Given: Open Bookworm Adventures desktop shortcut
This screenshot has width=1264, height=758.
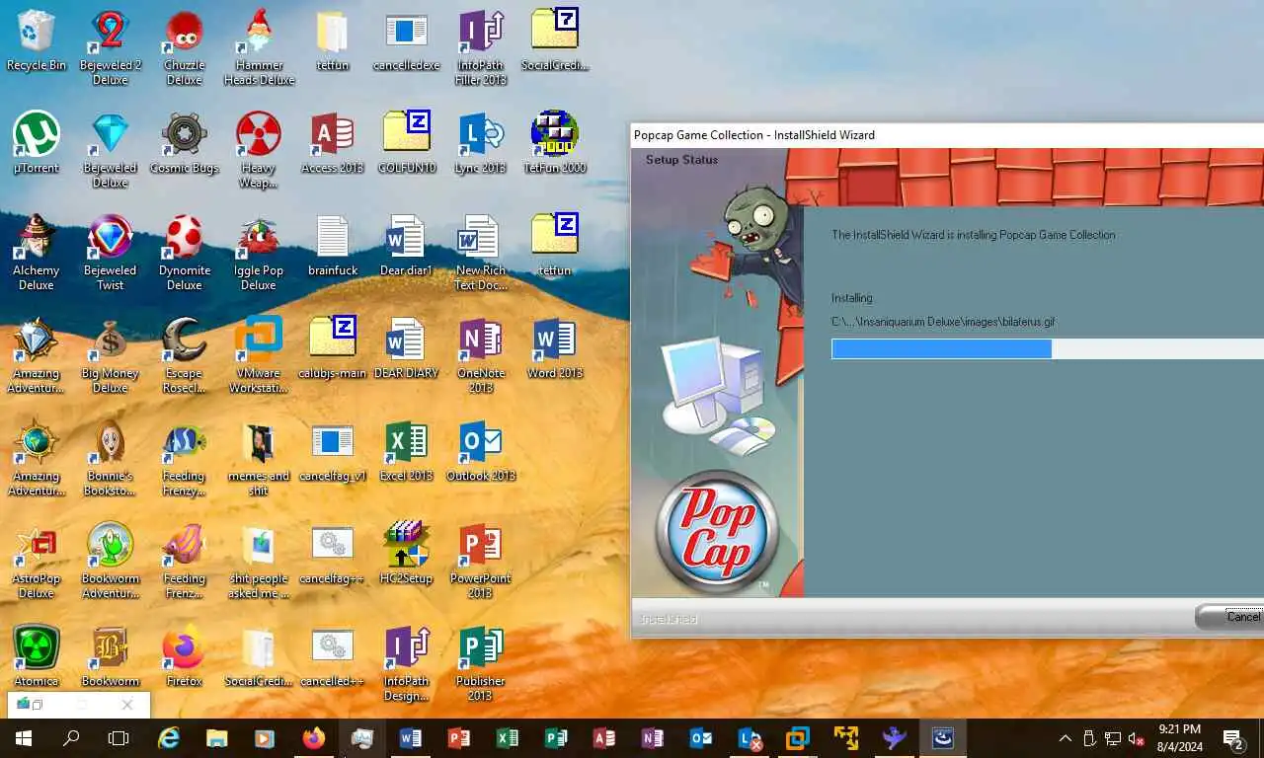Looking at the screenshot, I should pos(110,561).
